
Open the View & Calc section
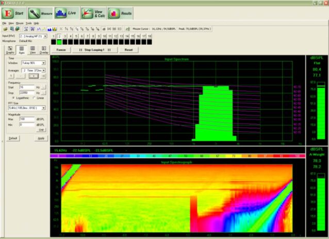coord(93,13)
